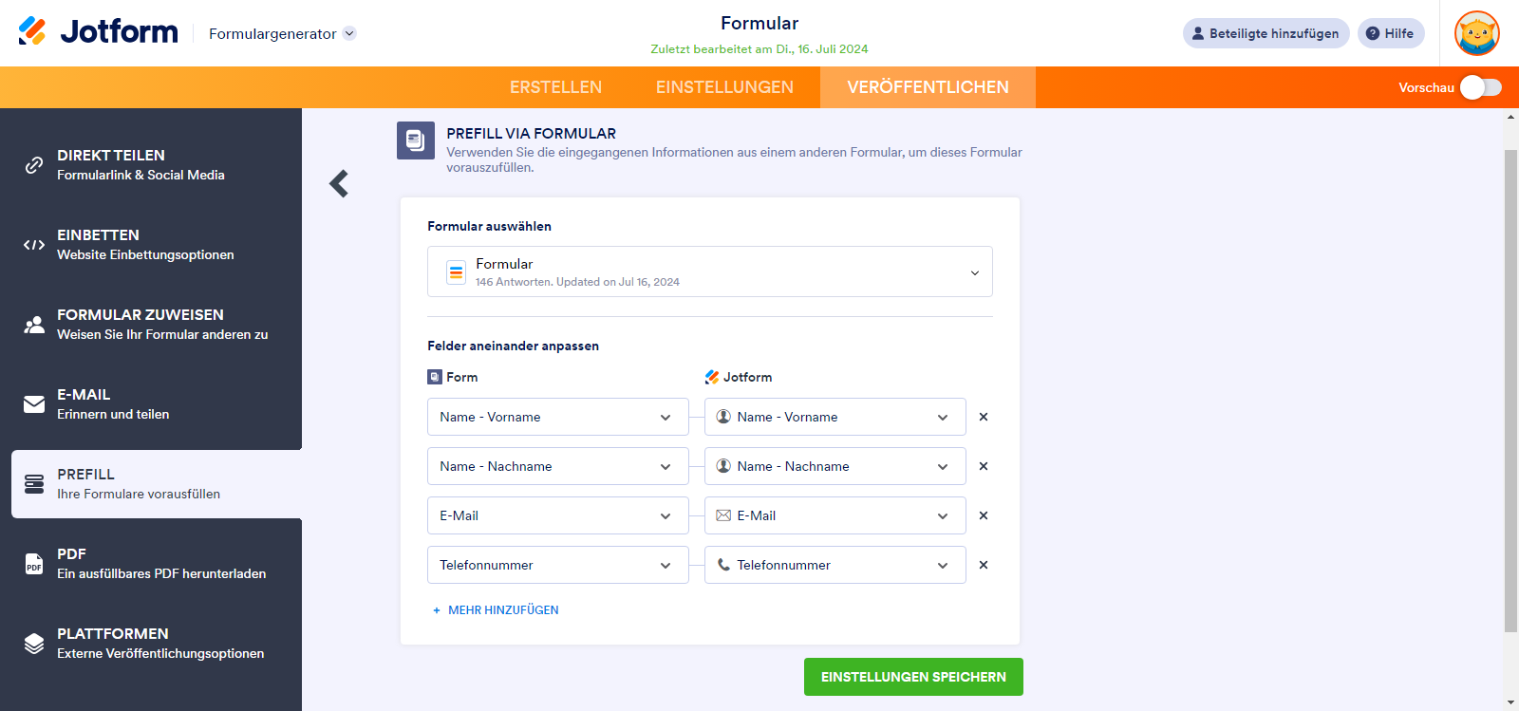Switch to the Einstellungen tab

point(724,87)
